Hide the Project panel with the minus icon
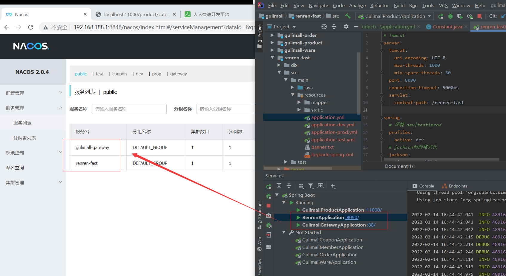 coord(356,27)
